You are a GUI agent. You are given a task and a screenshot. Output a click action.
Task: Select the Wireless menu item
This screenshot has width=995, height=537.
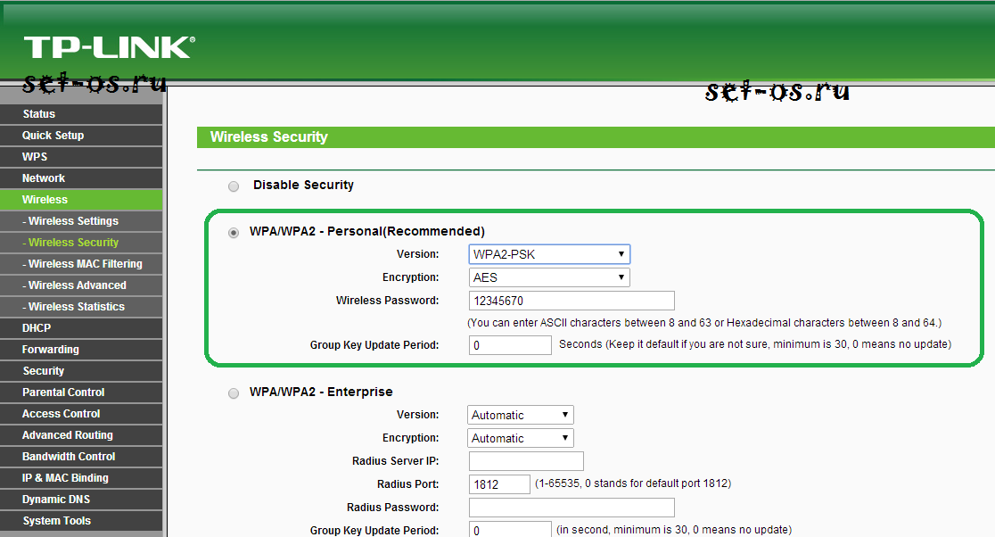(81, 199)
